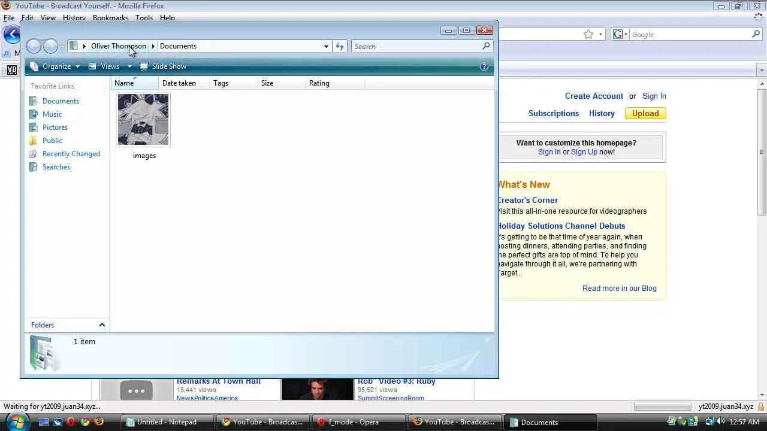Click the Views button in the Explorer toolbar

pyautogui.click(x=104, y=66)
